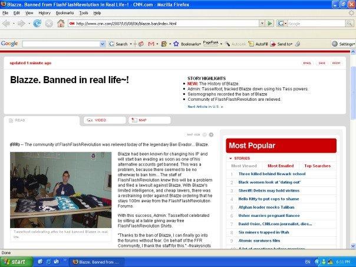The width and height of the screenshot is (356, 267).
Task: Click the Tasselfoot photo in the article
Action: pyautogui.click(x=61, y=190)
